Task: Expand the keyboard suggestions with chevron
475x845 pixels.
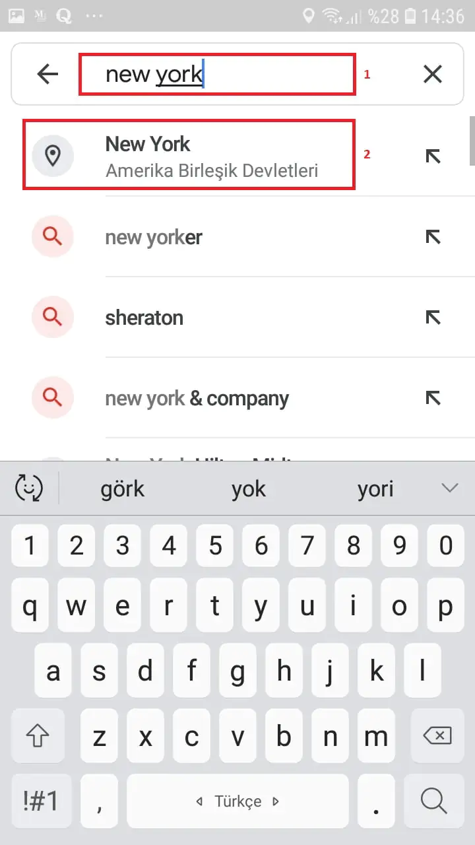Action: pyautogui.click(x=449, y=489)
